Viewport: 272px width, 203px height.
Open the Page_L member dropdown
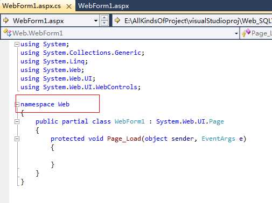click(x=256, y=33)
